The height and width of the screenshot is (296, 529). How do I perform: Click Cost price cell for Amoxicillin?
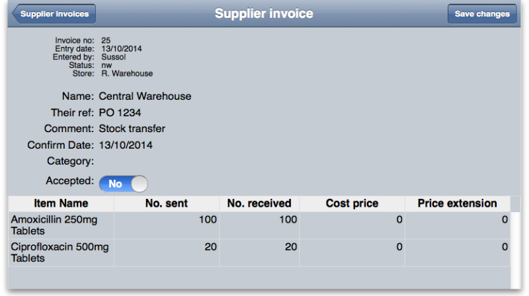[352, 225]
